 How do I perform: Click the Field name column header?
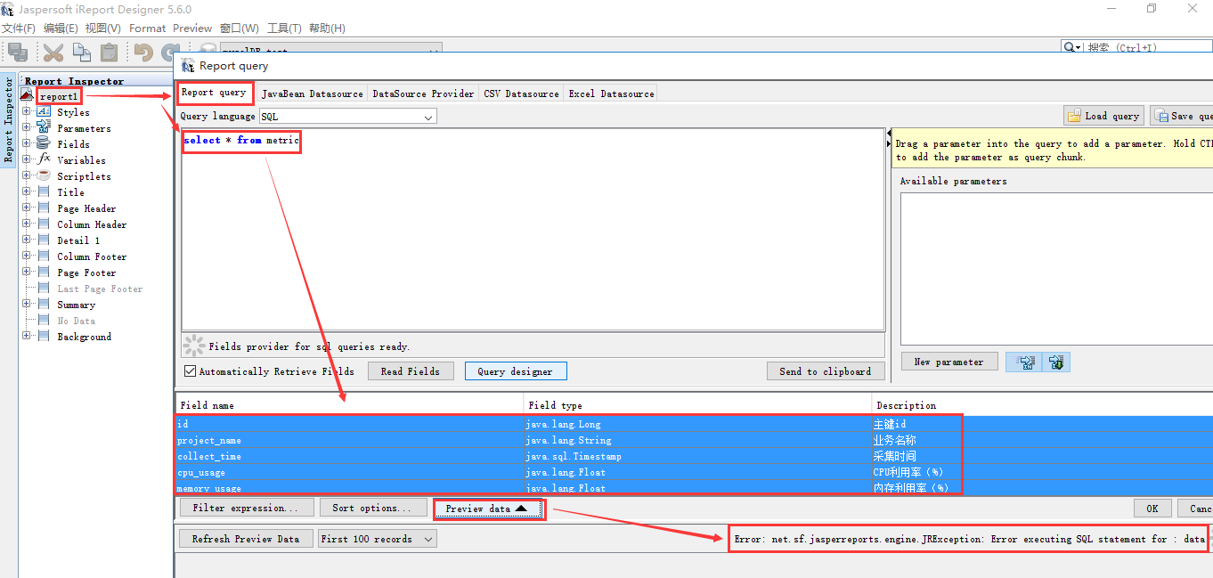pos(349,405)
